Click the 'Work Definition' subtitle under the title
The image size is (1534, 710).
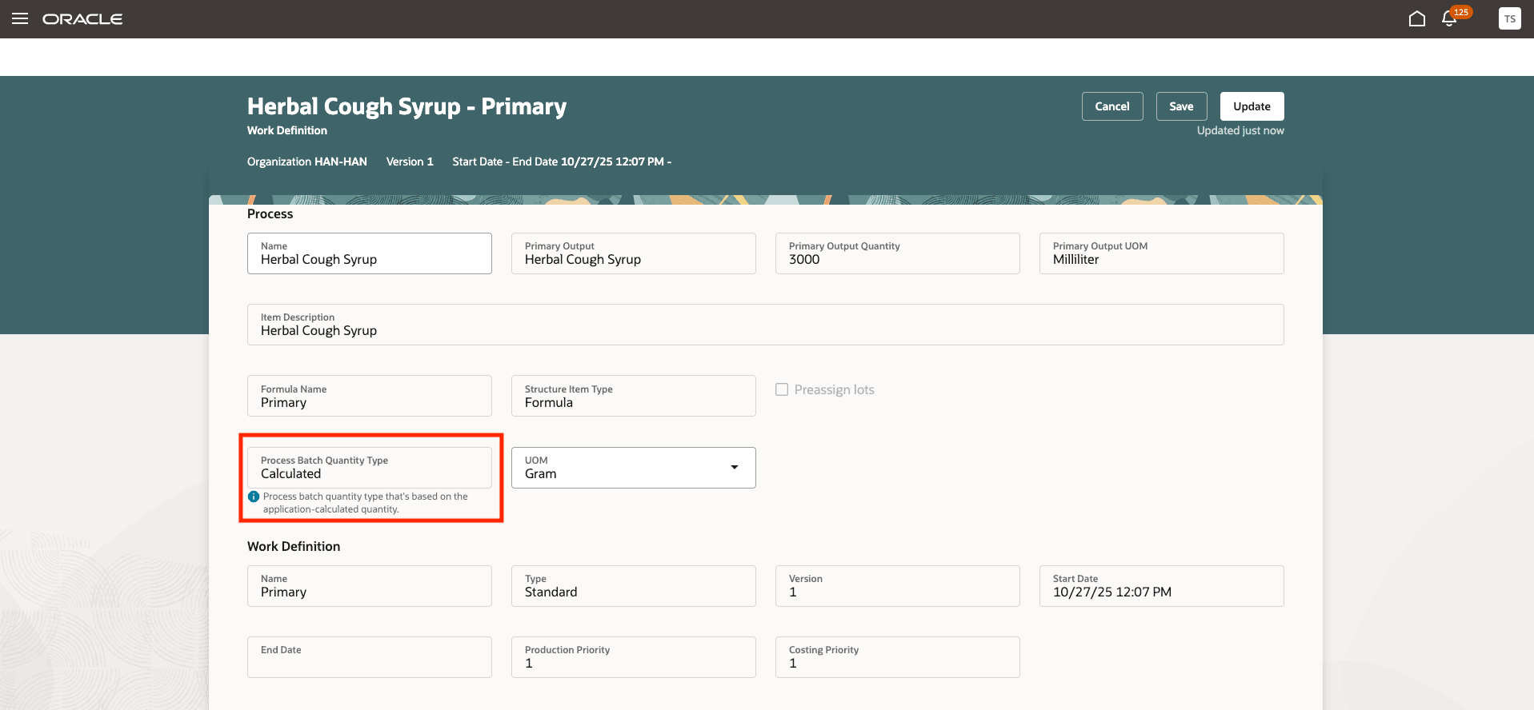(287, 130)
